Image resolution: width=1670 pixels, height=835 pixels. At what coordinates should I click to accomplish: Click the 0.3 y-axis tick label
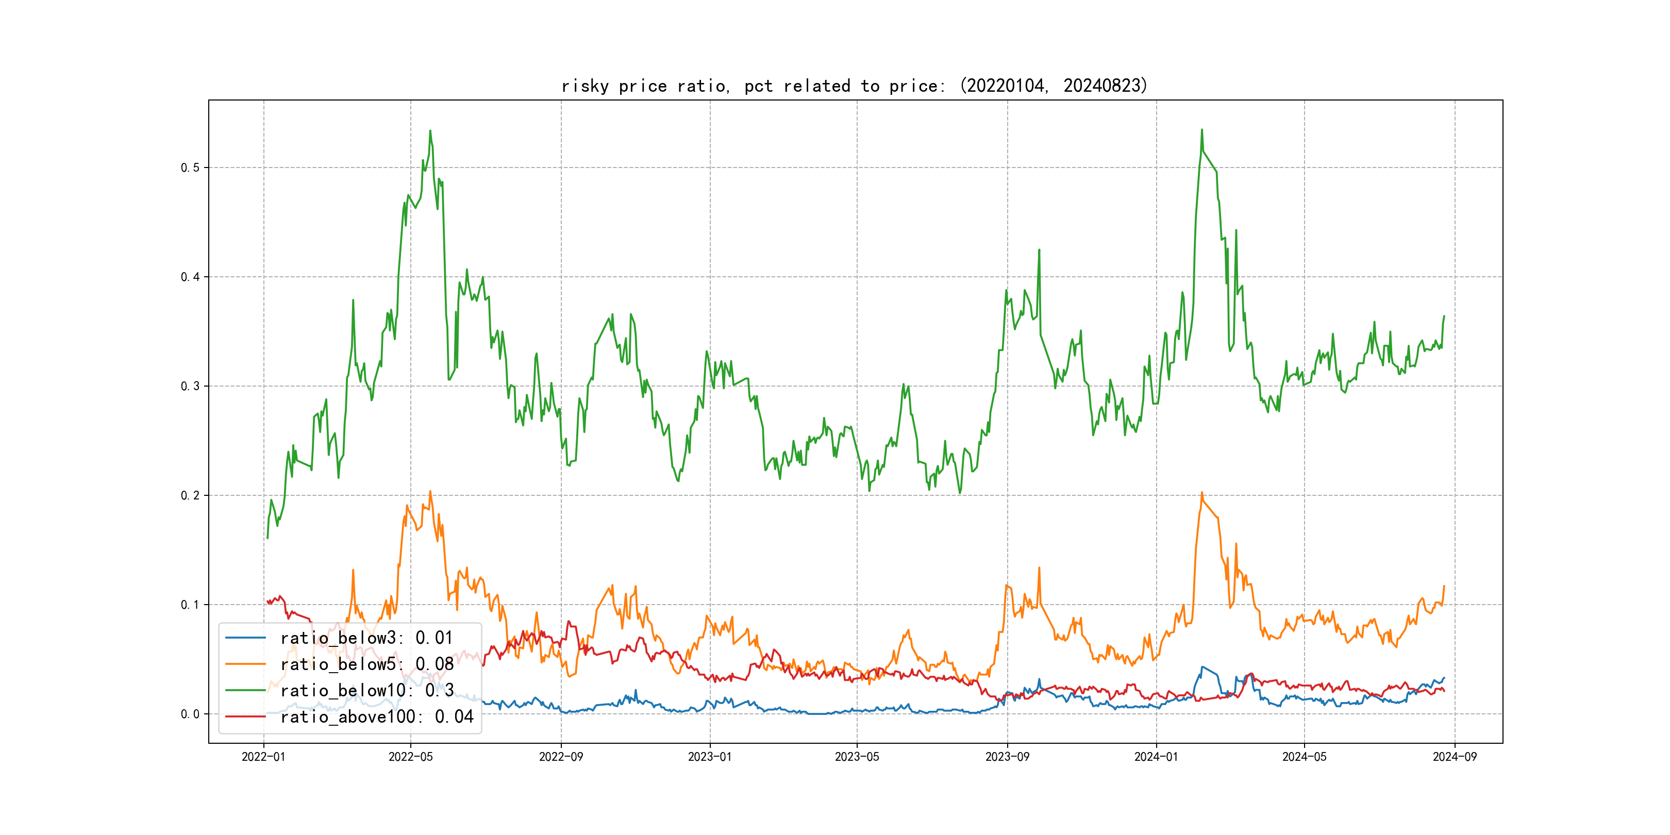coord(190,387)
